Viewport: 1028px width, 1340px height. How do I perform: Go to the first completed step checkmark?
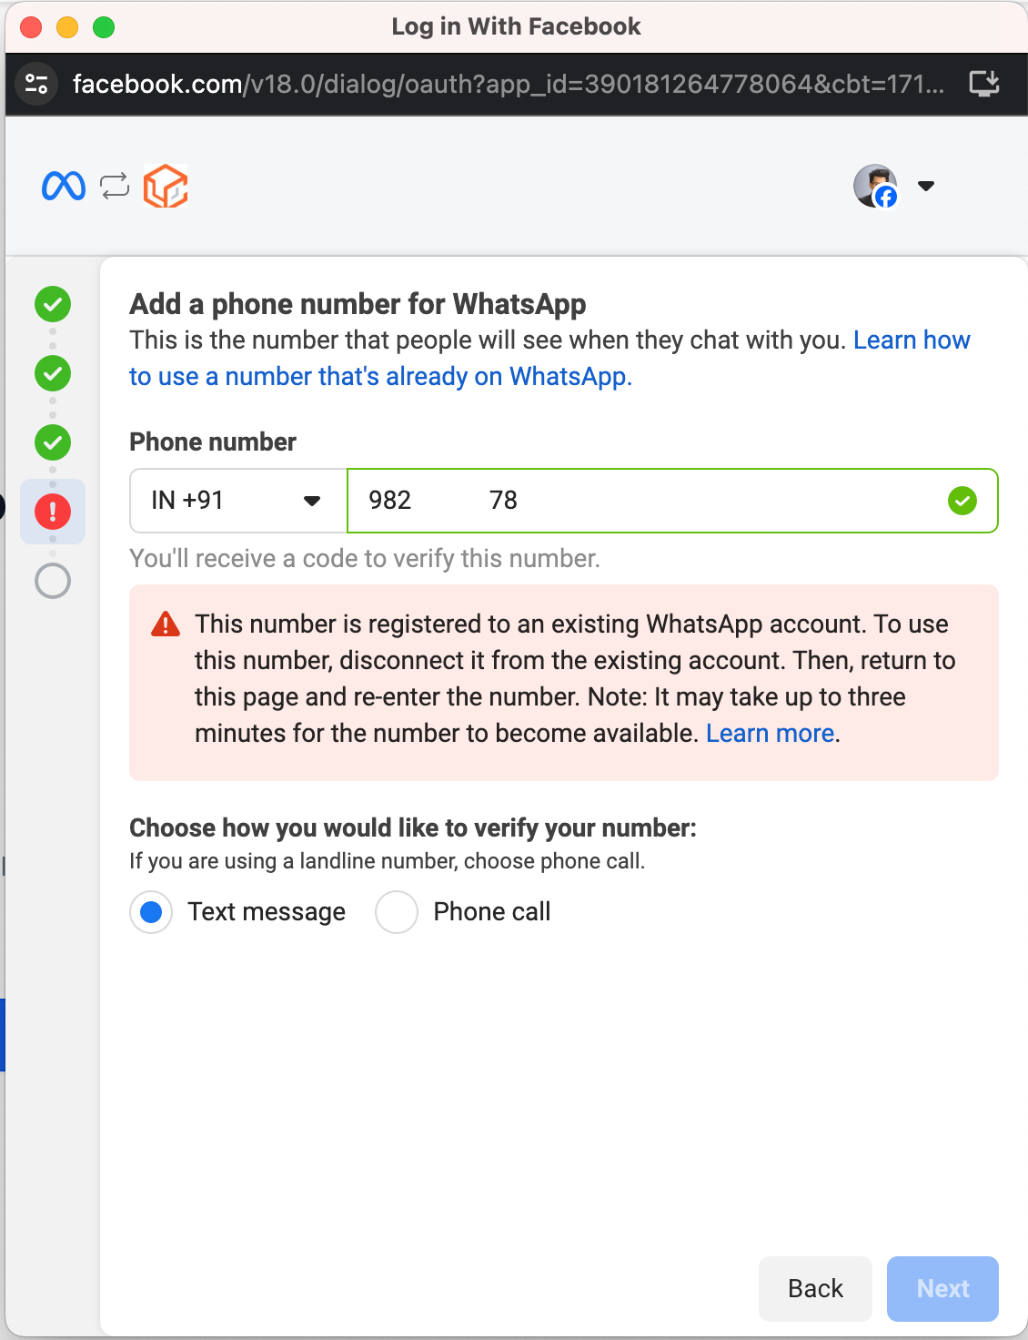coord(53,304)
